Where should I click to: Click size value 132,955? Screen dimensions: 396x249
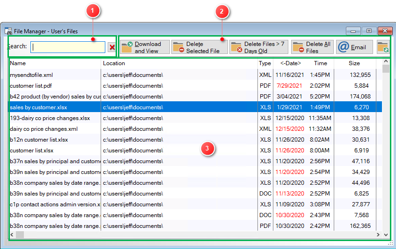click(360, 75)
